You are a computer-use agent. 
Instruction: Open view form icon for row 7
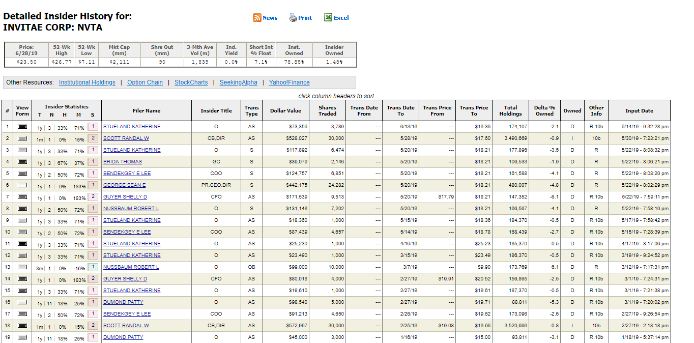pyautogui.click(x=22, y=197)
